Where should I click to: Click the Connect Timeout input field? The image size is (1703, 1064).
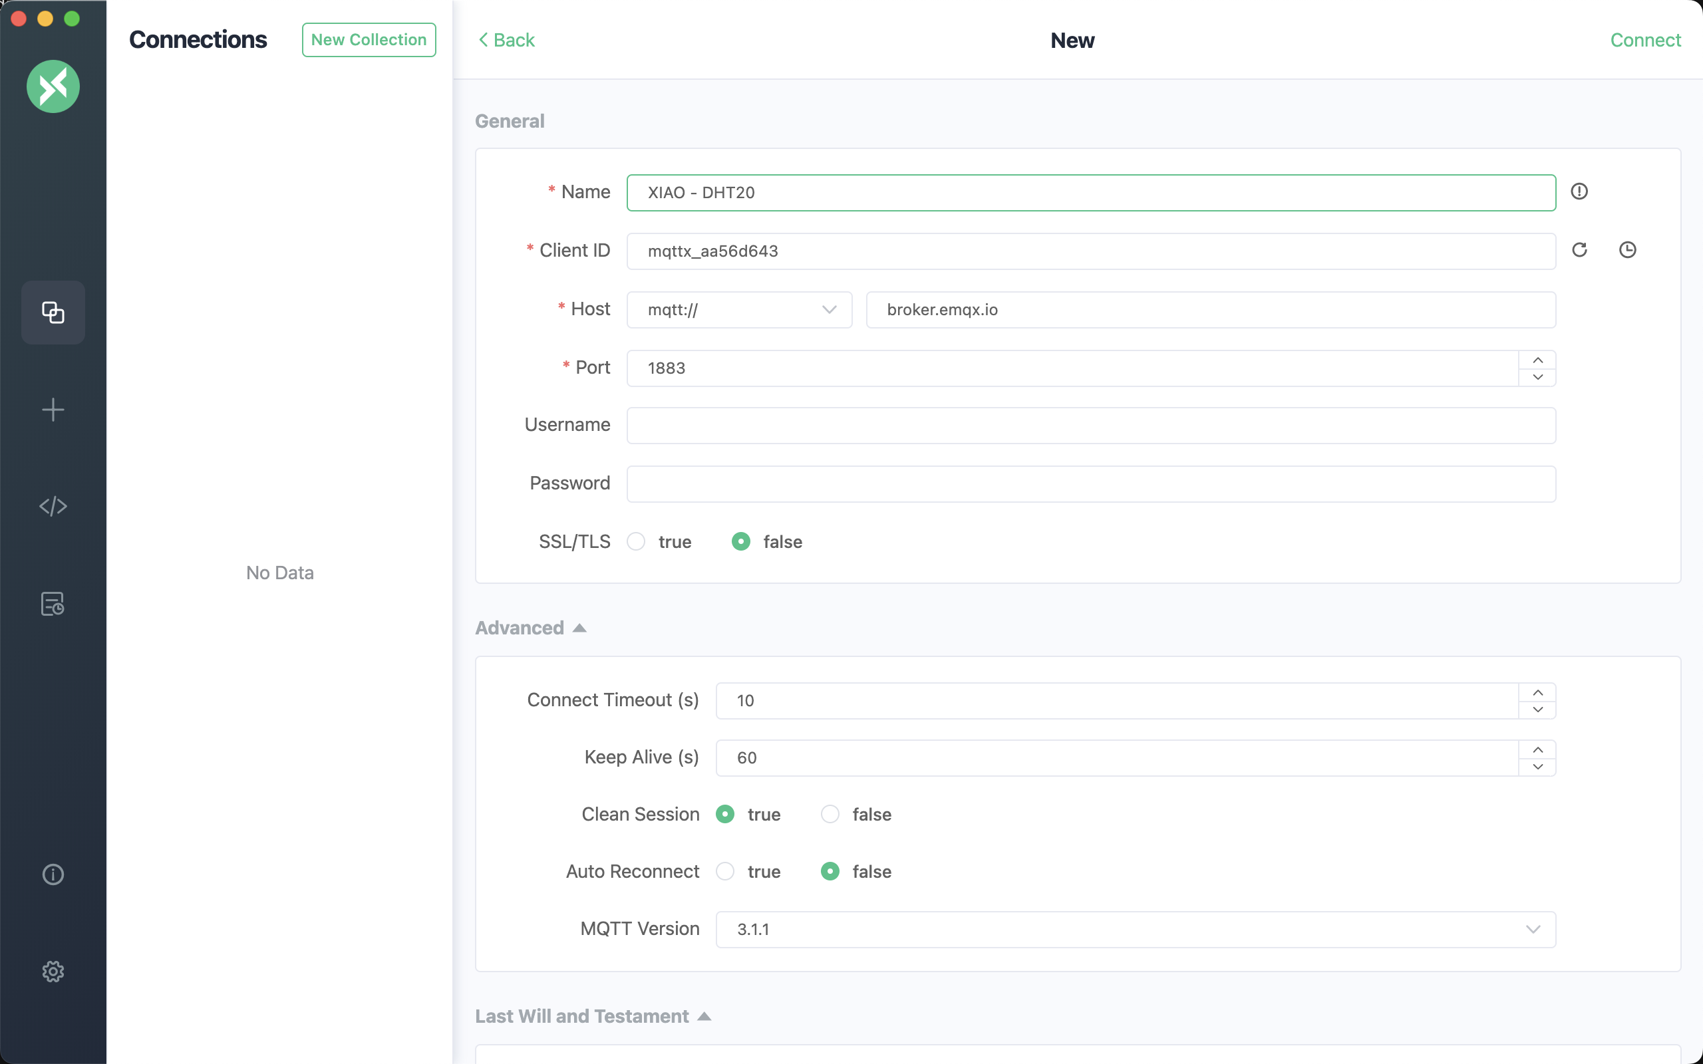pyautogui.click(x=1117, y=701)
